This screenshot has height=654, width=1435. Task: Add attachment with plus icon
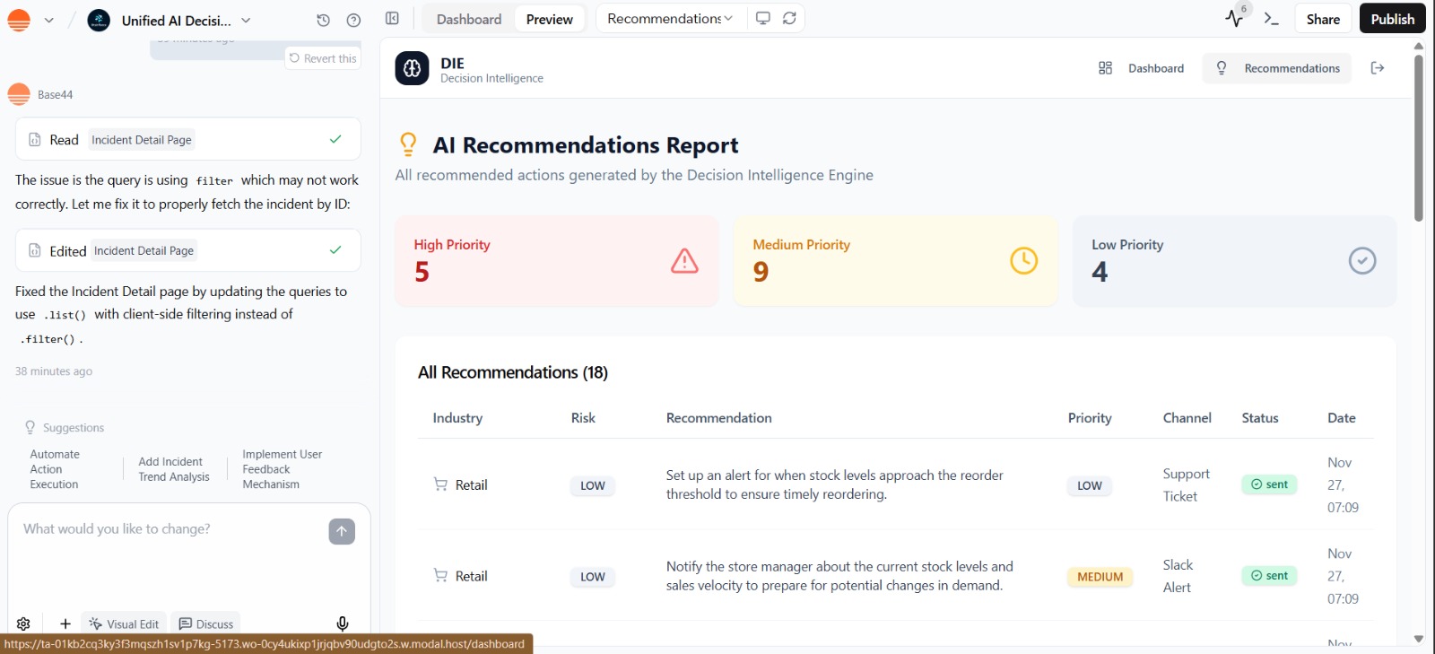(65, 623)
